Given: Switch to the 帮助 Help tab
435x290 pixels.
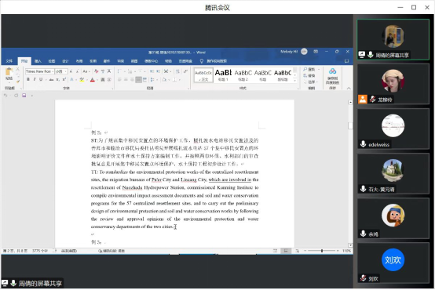Looking at the screenshot, I should click(168, 61).
